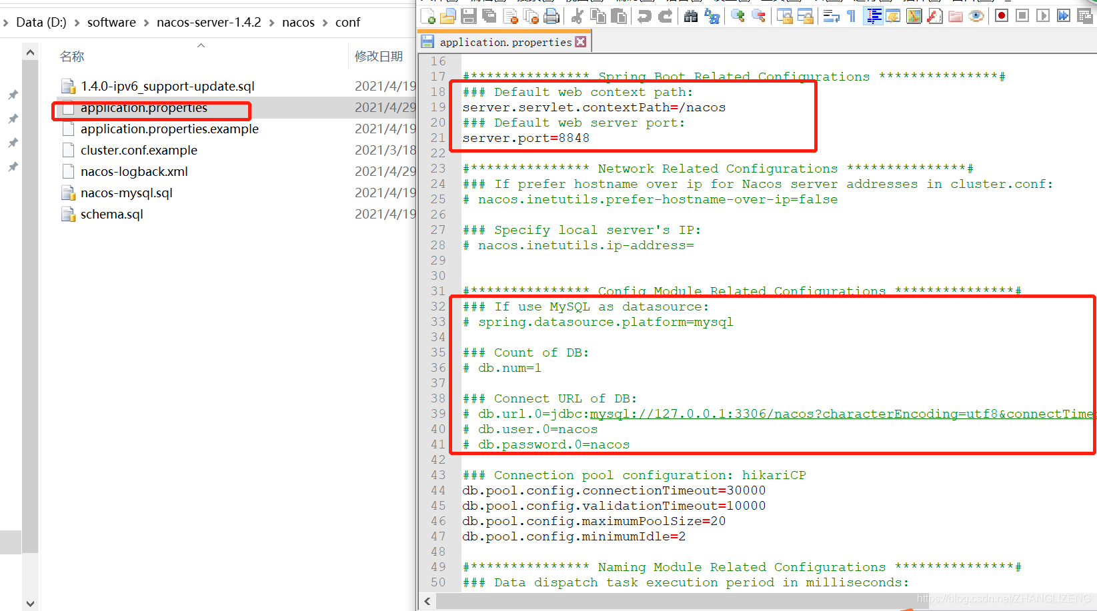Select file 1.4.0-ipv6_support-update.sql
Viewport: 1097px width, 611px height.
tap(167, 86)
